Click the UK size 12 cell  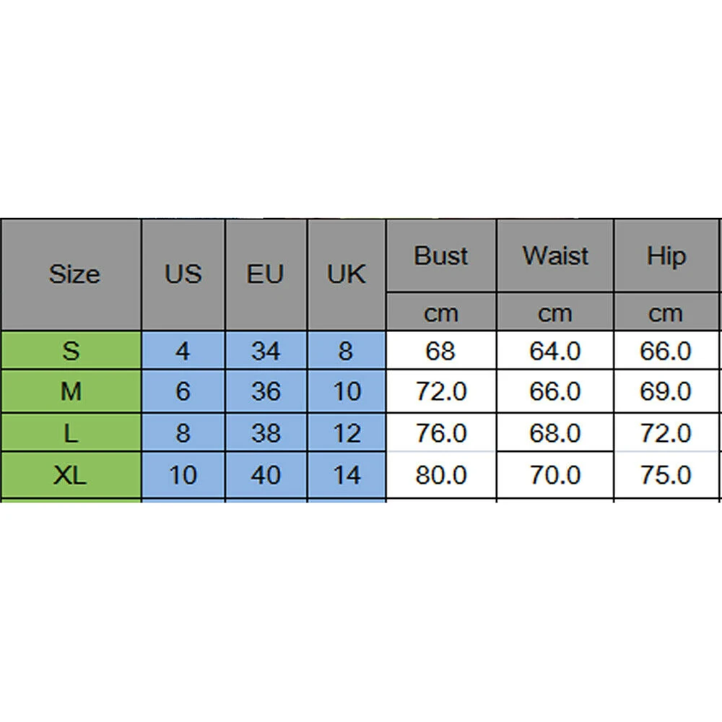point(347,433)
